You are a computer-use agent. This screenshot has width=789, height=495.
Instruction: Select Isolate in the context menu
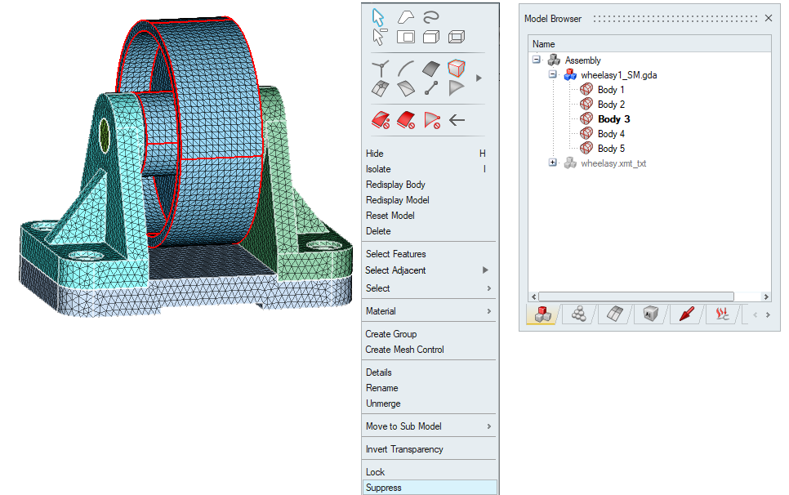pyautogui.click(x=378, y=169)
